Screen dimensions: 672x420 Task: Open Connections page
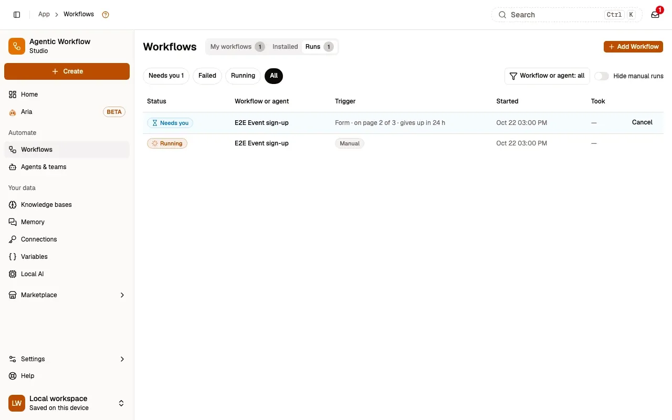click(x=67, y=239)
